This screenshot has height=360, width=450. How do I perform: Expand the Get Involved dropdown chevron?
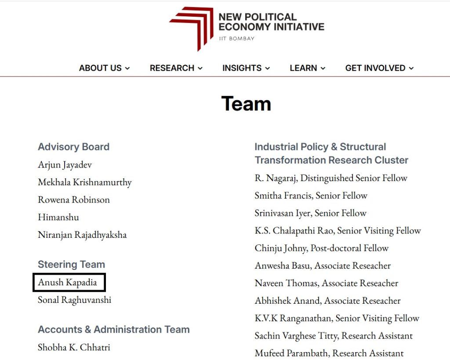point(411,69)
